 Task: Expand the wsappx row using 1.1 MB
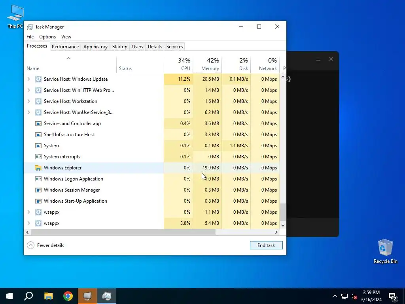click(28, 212)
